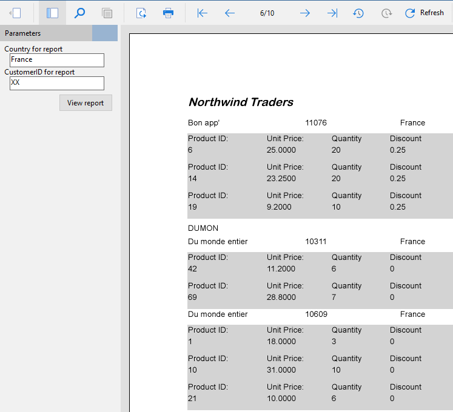
Task: Click unit price 28.8000
Action: pyautogui.click(x=281, y=297)
